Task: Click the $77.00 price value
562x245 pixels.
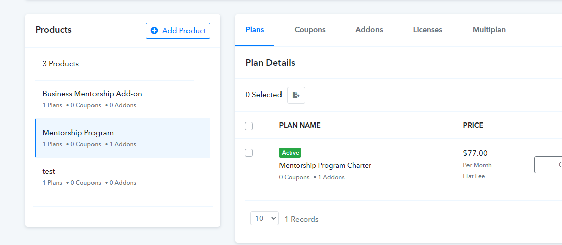Action: pyautogui.click(x=475, y=153)
